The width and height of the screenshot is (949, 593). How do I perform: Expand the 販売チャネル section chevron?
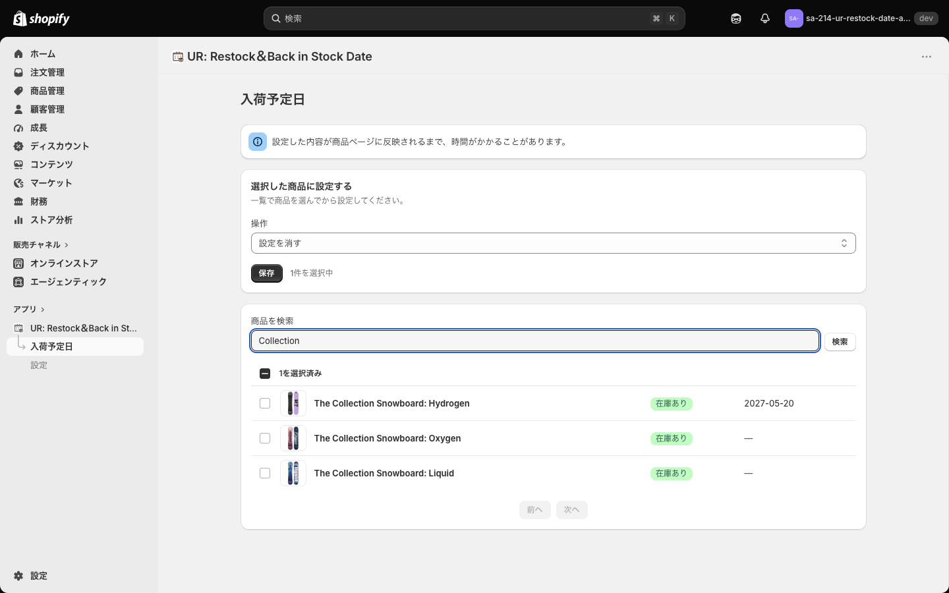tap(67, 245)
